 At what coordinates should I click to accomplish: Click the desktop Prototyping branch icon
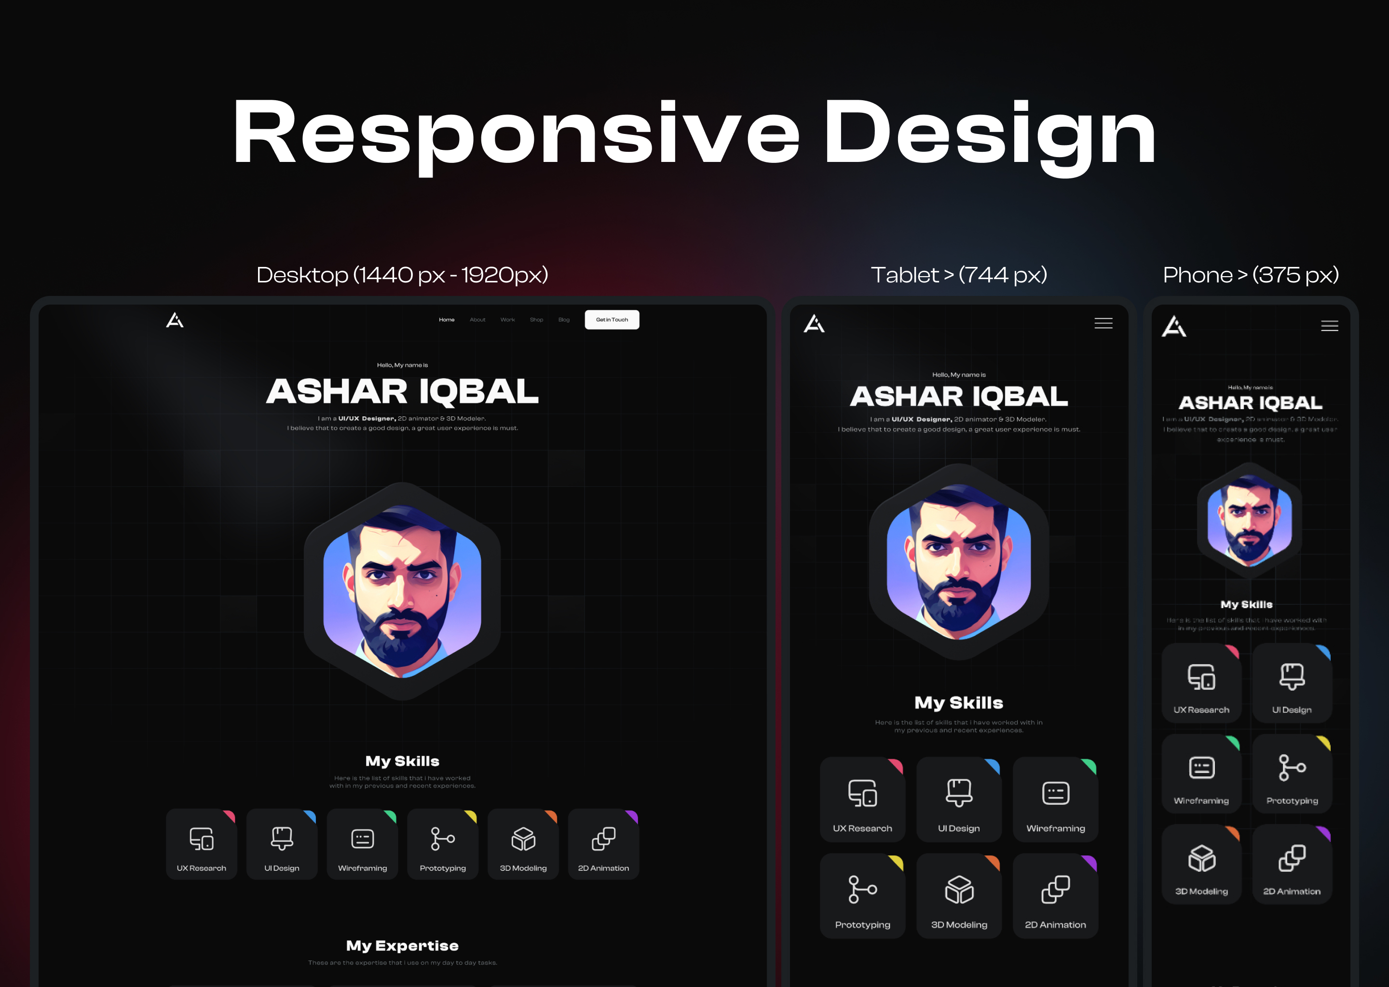tap(443, 839)
